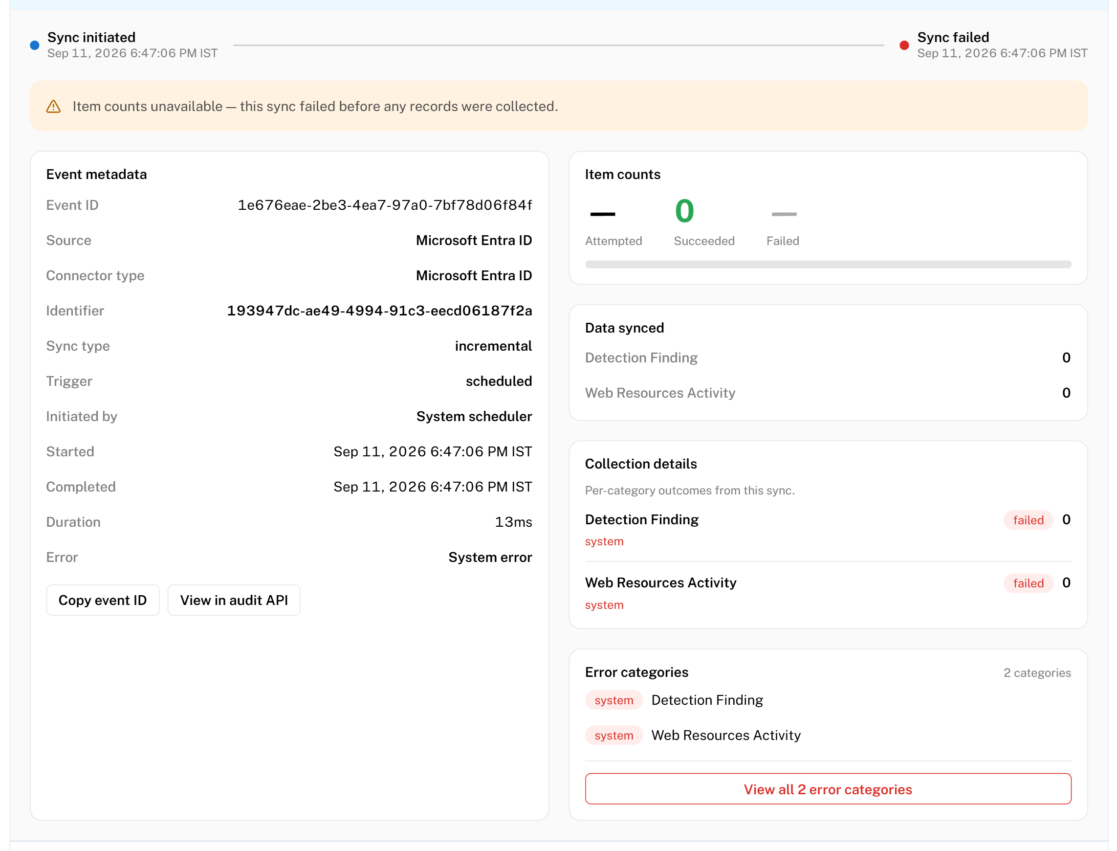Click system tag beside Detection Finding error category
Image resolution: width=1117 pixels, height=851 pixels.
614,700
